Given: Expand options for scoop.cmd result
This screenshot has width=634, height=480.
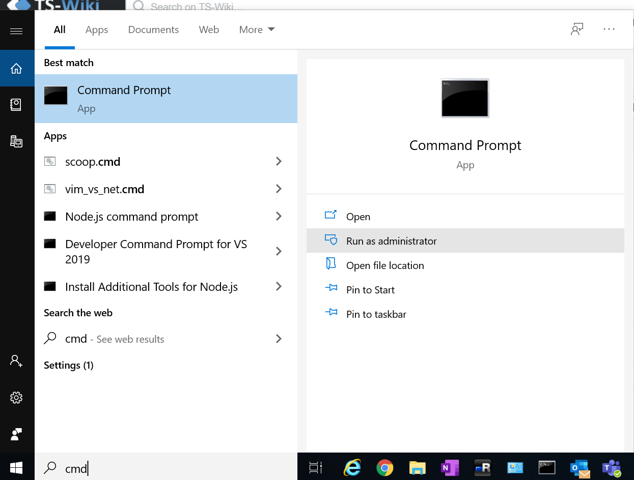Looking at the screenshot, I should click(x=279, y=162).
